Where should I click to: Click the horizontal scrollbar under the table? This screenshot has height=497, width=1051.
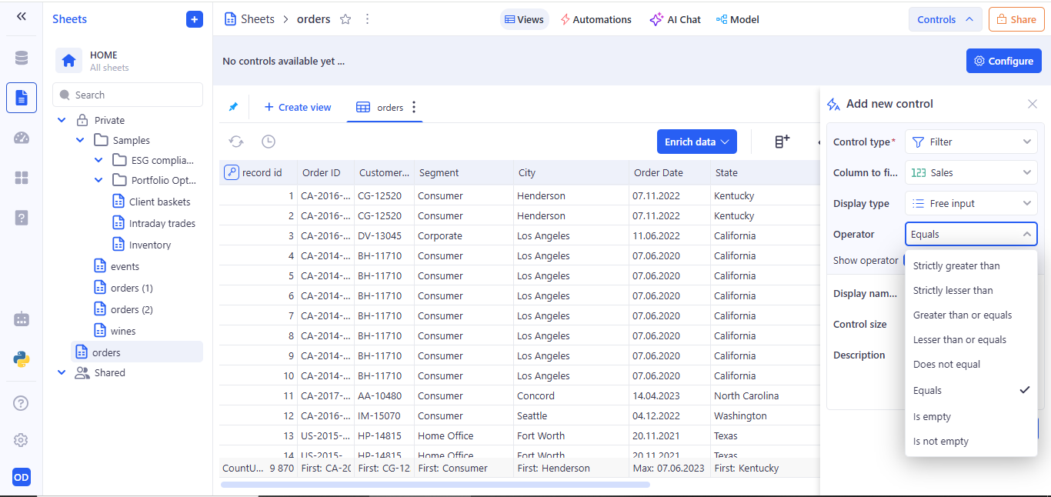(x=435, y=485)
